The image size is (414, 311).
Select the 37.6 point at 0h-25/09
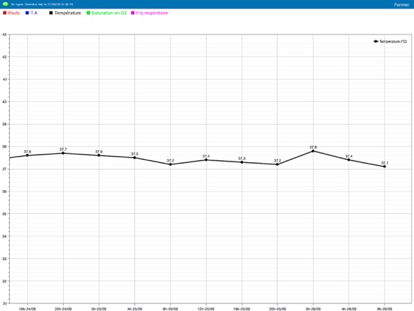[x=99, y=155]
